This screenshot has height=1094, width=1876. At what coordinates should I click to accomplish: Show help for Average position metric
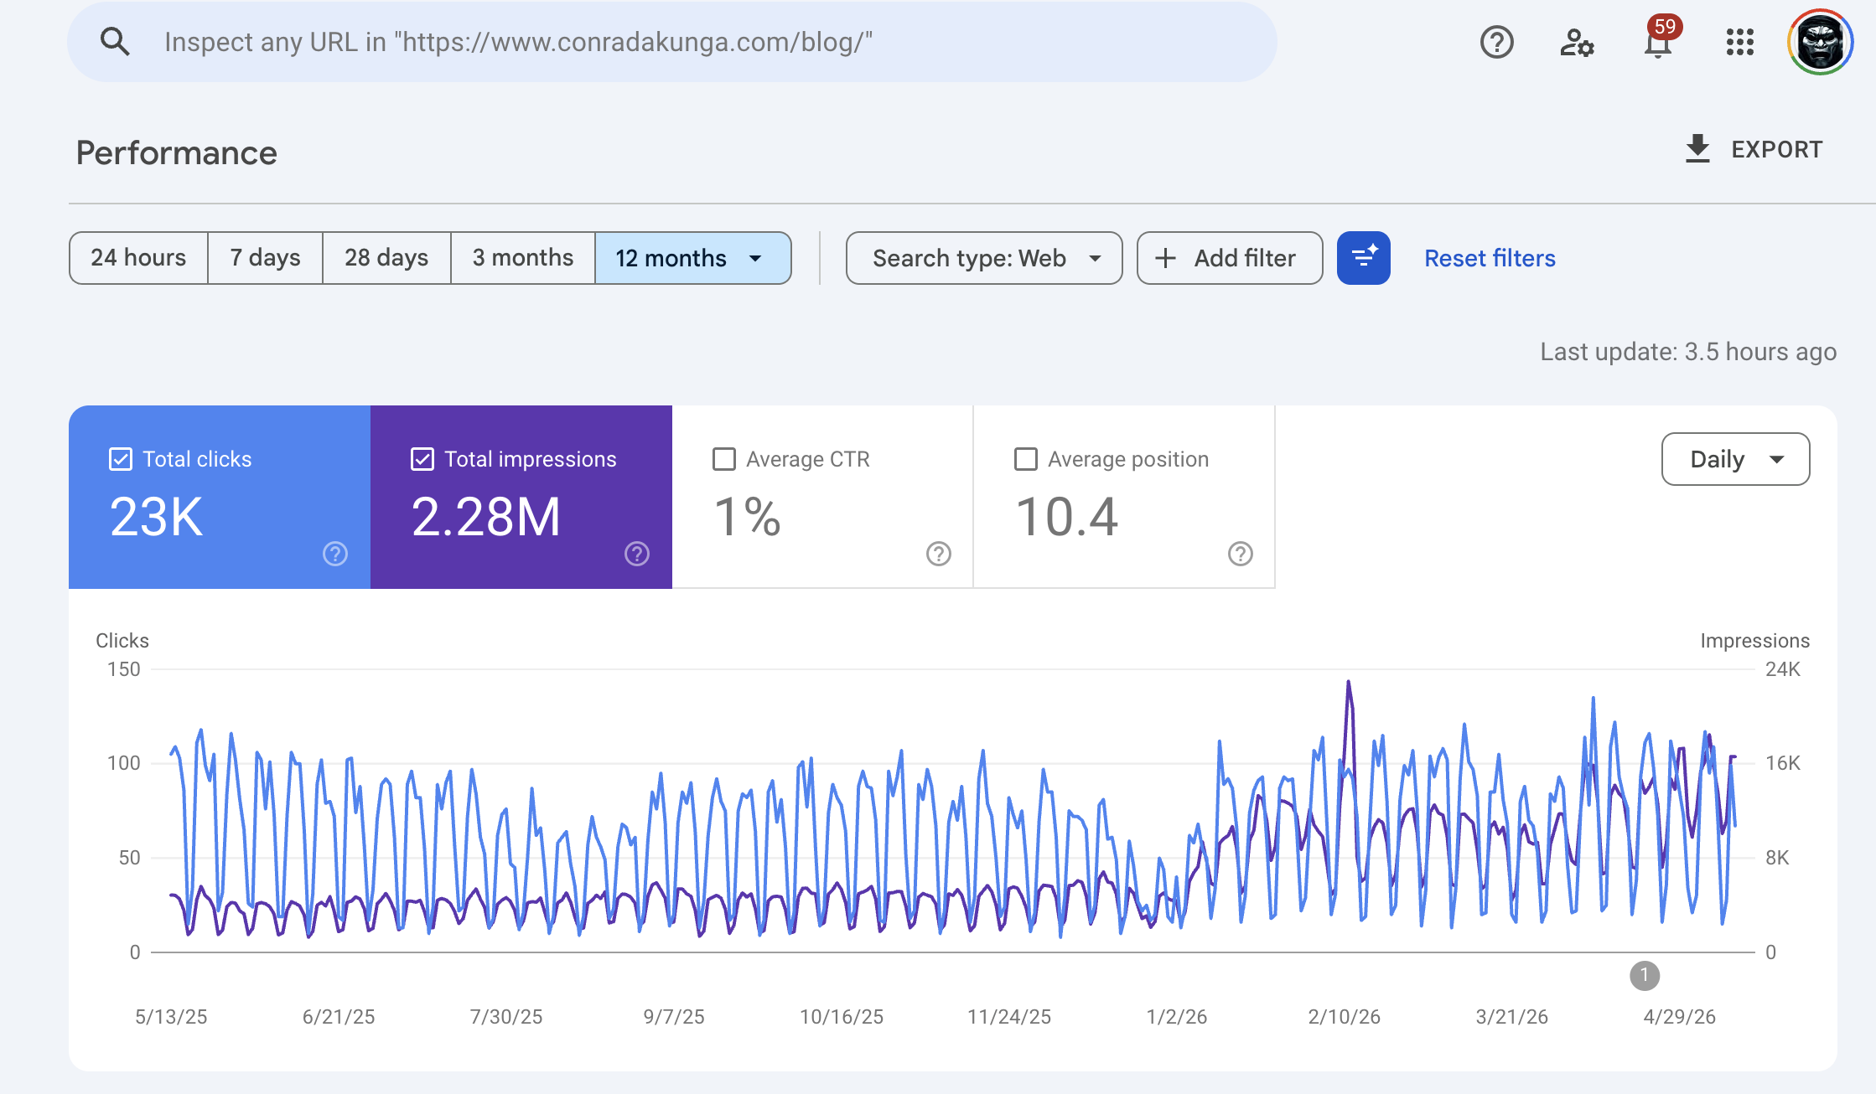[x=1241, y=554]
